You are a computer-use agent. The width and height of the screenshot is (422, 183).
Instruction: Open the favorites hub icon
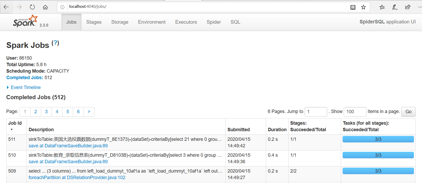382,7
